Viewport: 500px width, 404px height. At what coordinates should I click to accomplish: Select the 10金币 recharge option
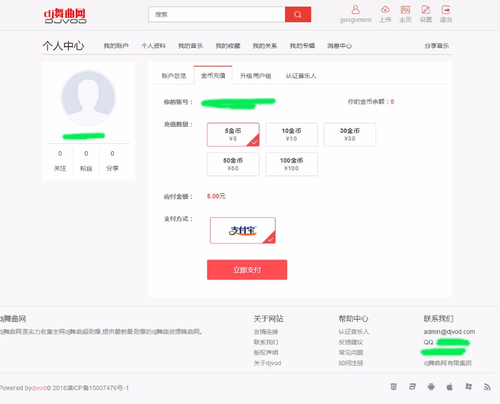tap(291, 134)
